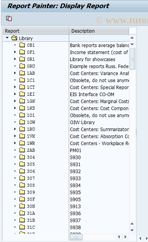Expand the 1VK library node
148x242 pixels.
(15, 136)
